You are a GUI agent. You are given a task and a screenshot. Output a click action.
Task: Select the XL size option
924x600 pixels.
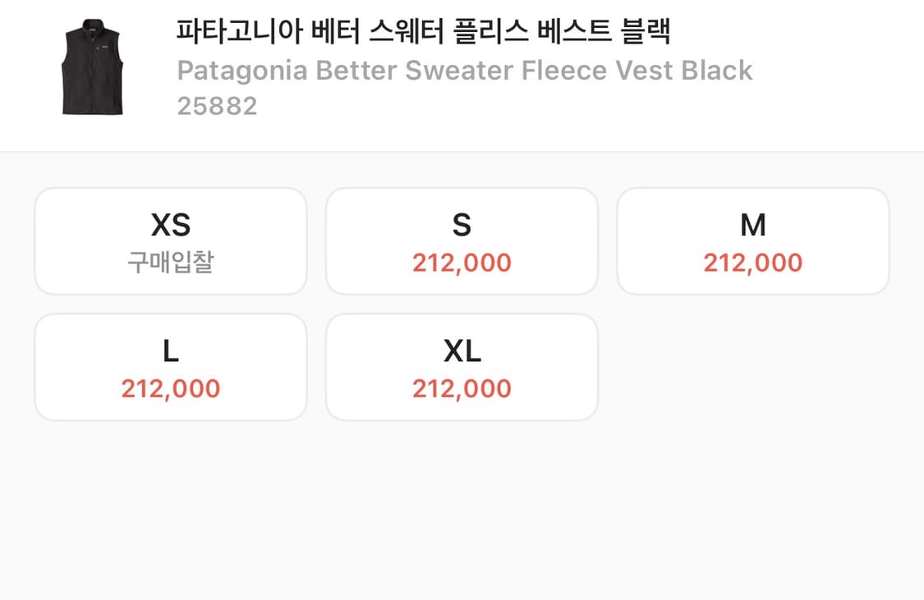click(x=462, y=366)
